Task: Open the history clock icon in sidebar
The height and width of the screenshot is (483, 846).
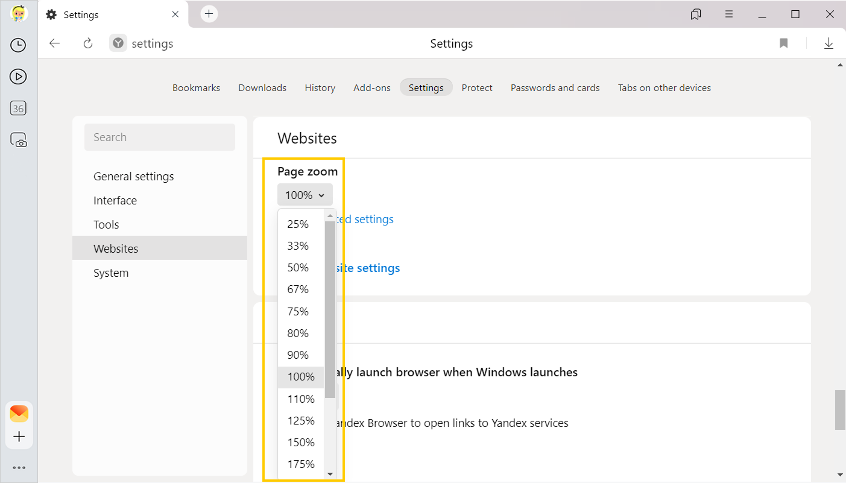Action: [x=18, y=45]
